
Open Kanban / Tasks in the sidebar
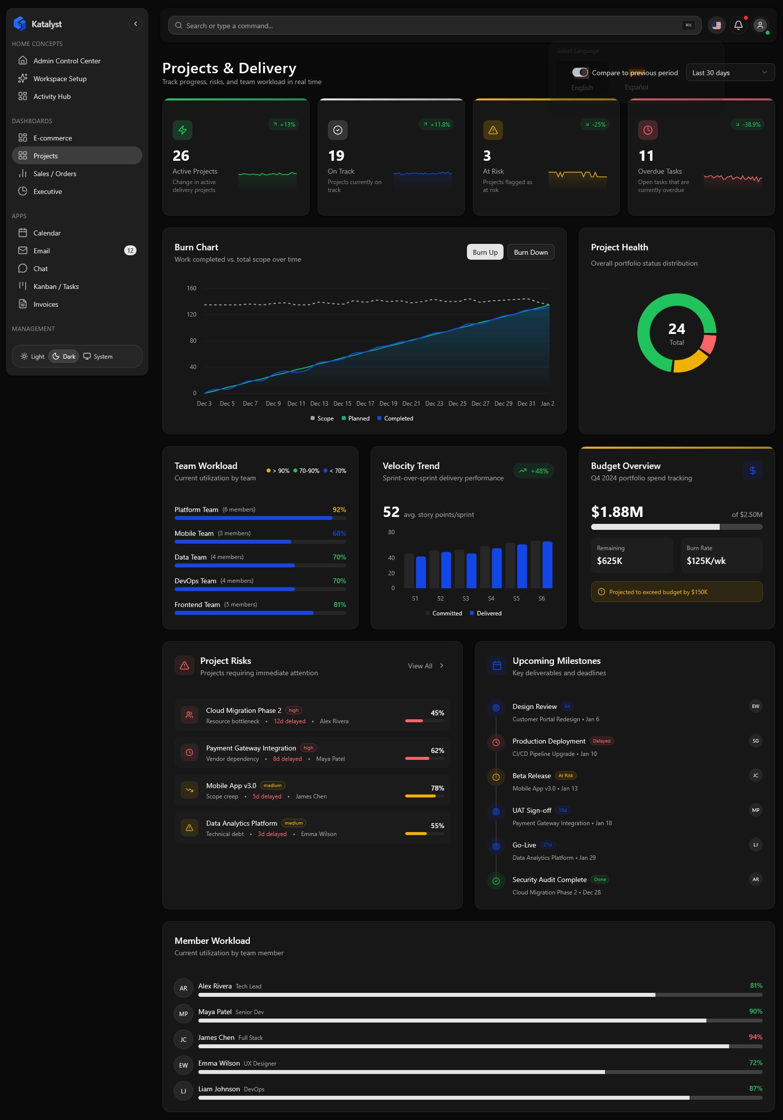click(x=56, y=286)
